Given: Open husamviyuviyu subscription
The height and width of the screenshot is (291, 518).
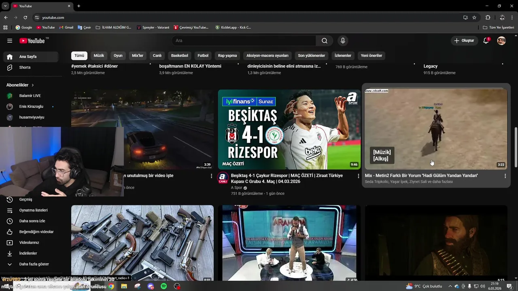Looking at the screenshot, I should click(30, 117).
